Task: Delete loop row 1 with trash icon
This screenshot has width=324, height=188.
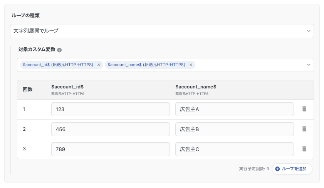Action: (304, 109)
